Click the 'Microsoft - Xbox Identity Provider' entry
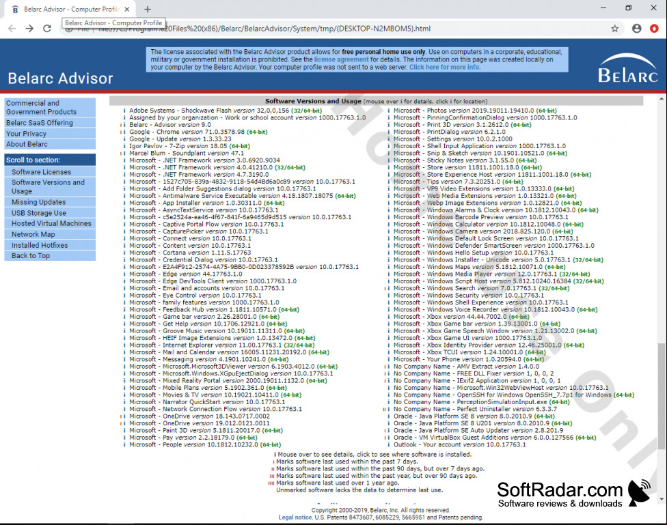The width and height of the screenshot is (667, 525). (x=489, y=345)
